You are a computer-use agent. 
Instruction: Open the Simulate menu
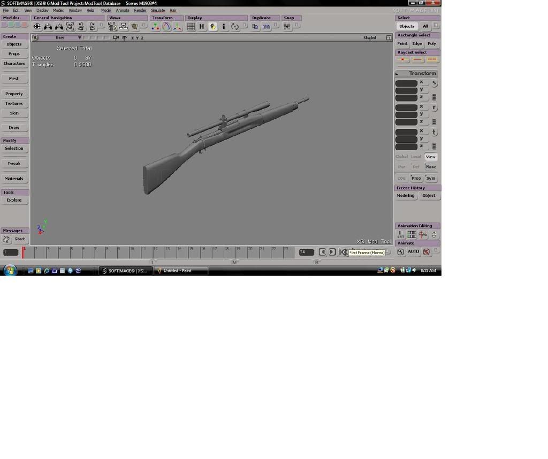(158, 11)
